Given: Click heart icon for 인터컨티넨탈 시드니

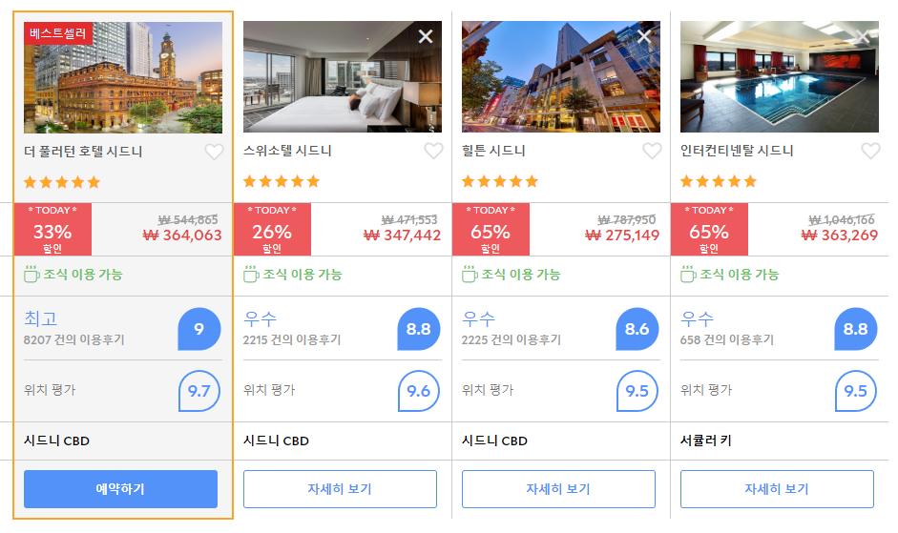Looking at the screenshot, I should tap(870, 152).
